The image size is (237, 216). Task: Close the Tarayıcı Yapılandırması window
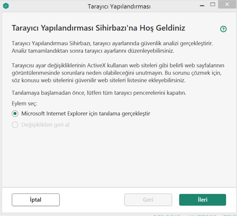point(227,4)
